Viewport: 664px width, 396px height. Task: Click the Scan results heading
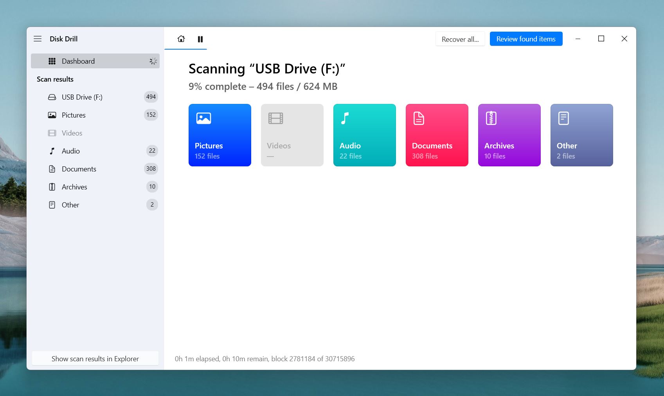click(x=55, y=79)
